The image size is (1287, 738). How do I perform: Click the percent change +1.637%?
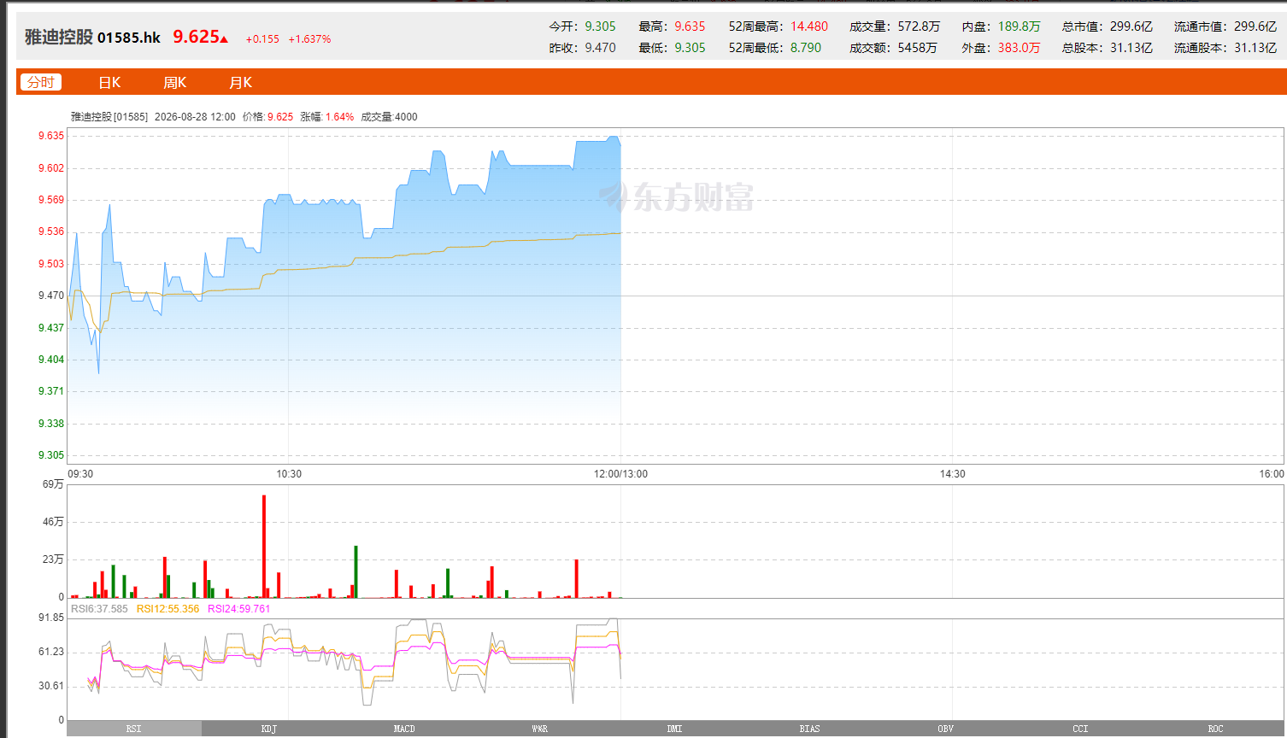(x=309, y=39)
